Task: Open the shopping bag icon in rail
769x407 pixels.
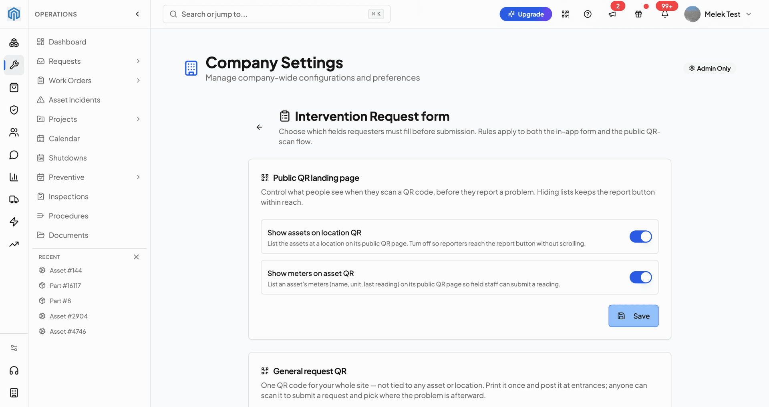Action: 14,87
